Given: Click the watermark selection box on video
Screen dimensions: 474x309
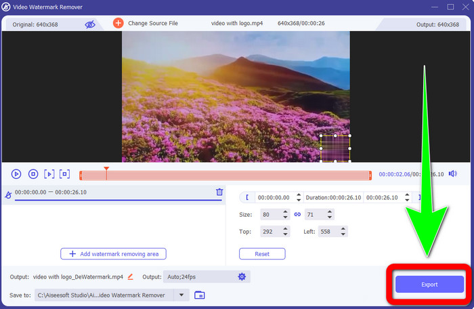Looking at the screenshot, I should (335, 148).
